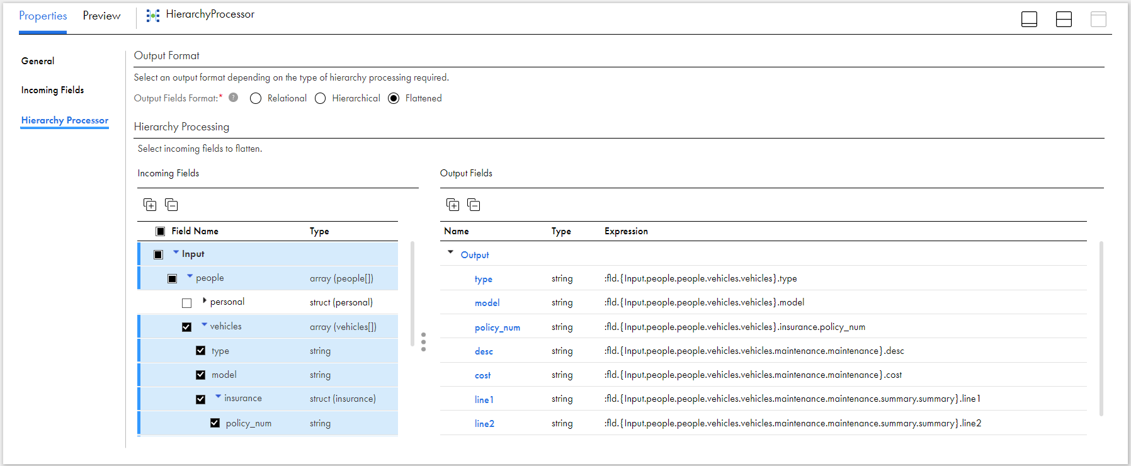This screenshot has width=1131, height=466.
Task: Click the expression ending in '.vehicles}.model'
Action: (704, 302)
